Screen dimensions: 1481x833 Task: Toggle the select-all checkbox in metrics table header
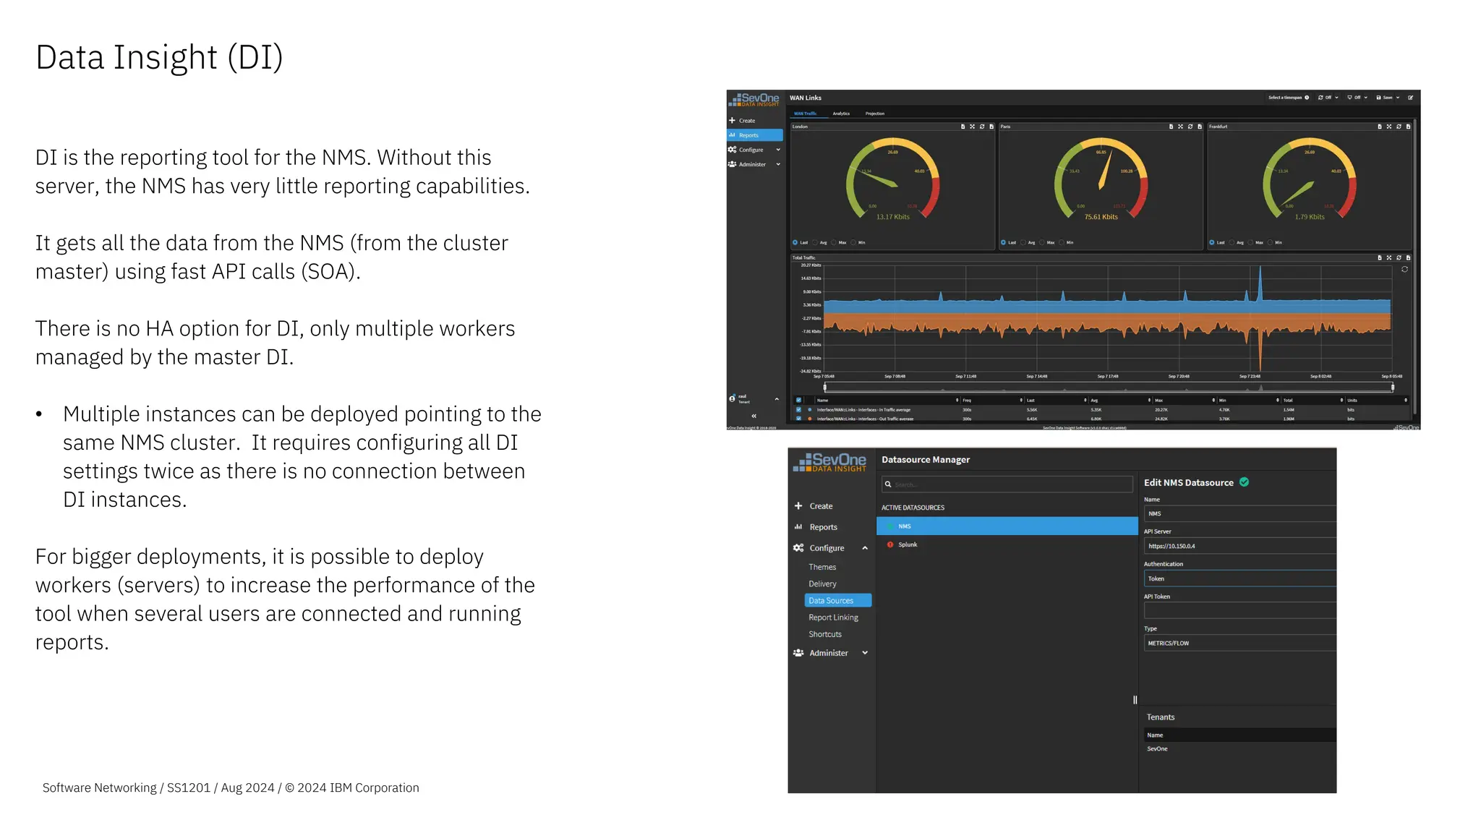pos(798,400)
